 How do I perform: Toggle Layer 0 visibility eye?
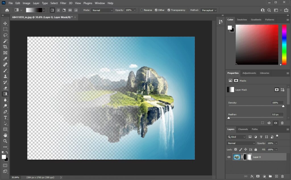[229, 157]
